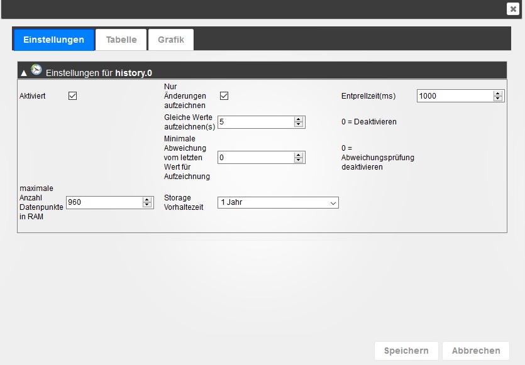Decrease Minimale Abweichung value
This screenshot has width=525, height=365.
click(x=298, y=160)
